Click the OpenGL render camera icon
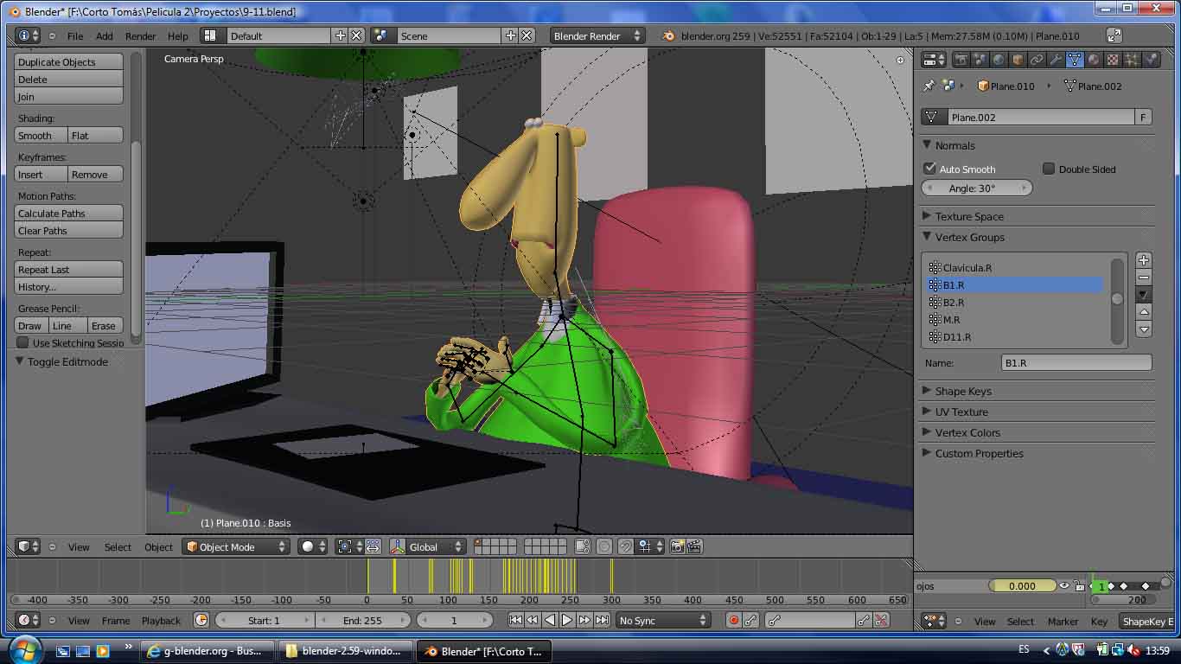This screenshot has width=1181, height=664. [677, 546]
